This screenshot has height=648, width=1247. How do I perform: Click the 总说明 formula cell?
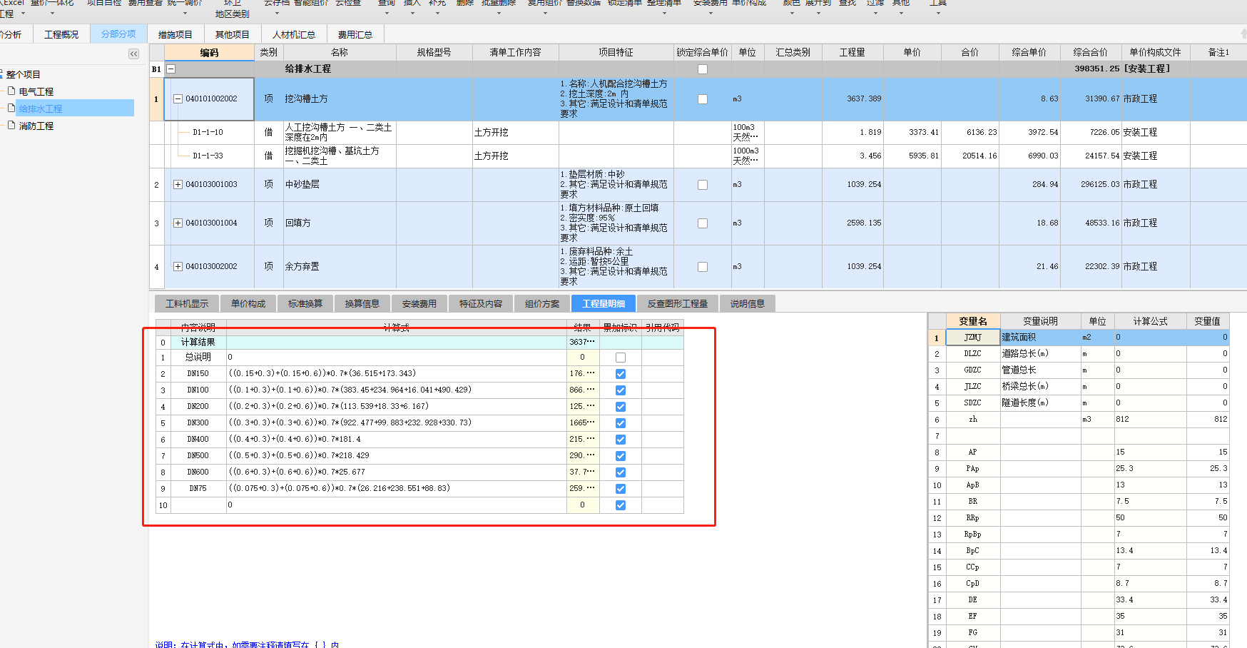[x=396, y=357]
